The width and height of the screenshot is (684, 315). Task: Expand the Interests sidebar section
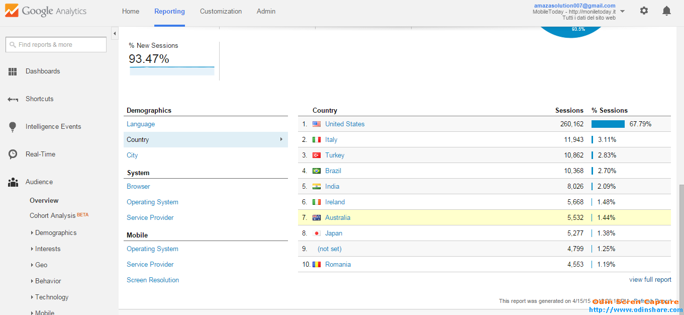click(47, 249)
